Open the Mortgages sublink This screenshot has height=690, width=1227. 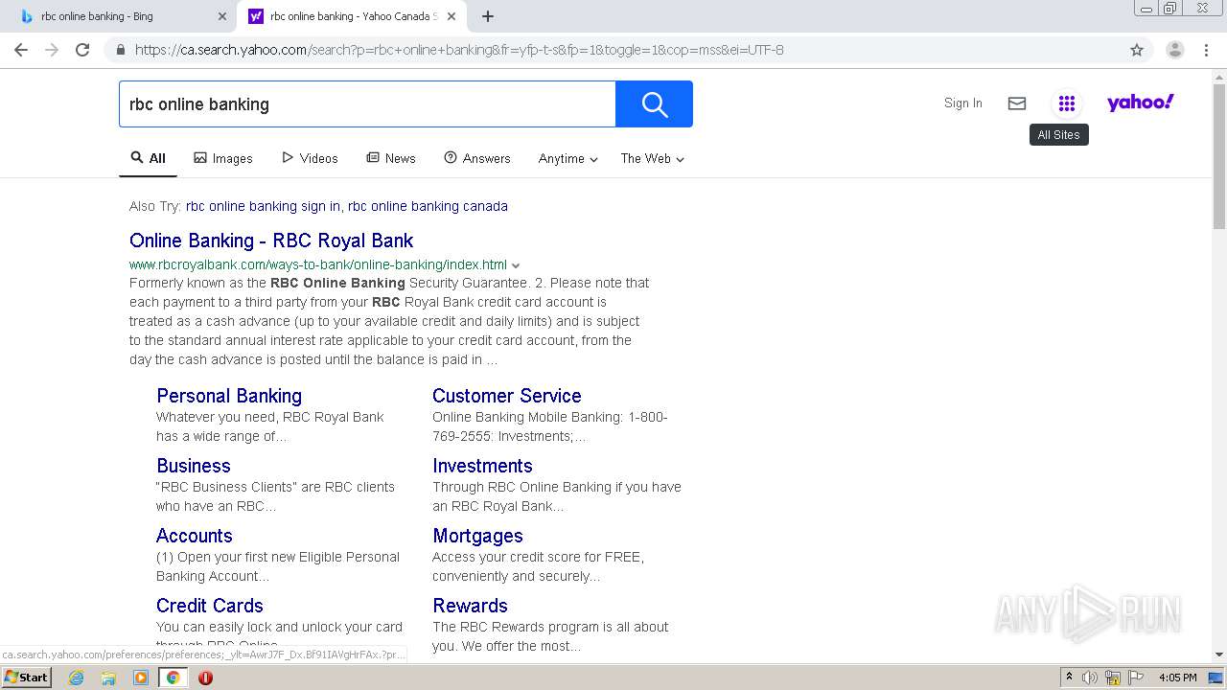coord(477,536)
